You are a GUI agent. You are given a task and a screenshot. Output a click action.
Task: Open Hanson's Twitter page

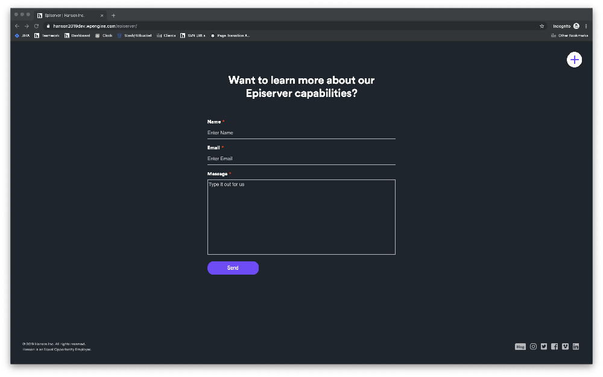tap(544, 347)
